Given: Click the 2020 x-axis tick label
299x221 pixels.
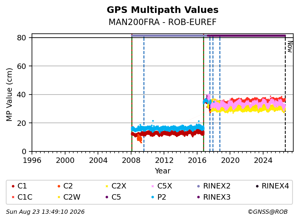Looking at the screenshot, I should [230, 160].
